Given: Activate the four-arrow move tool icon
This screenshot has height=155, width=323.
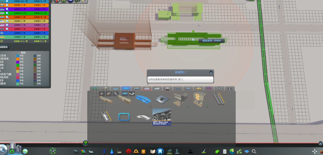Looking at the screenshot, I should (x=315, y=151).
